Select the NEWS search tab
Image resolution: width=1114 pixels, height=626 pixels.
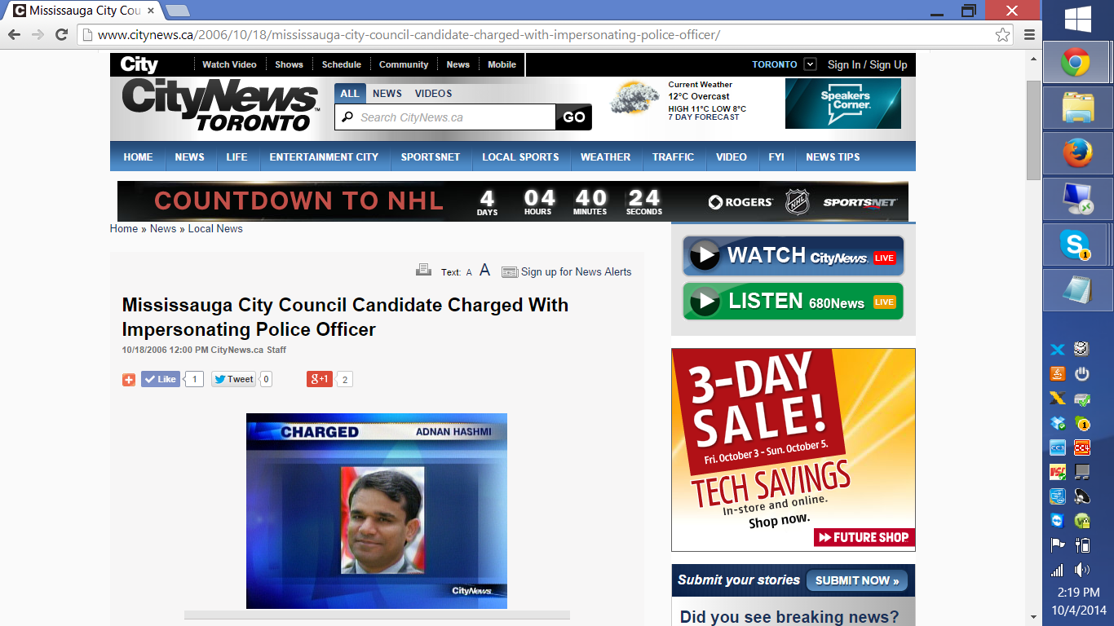pyautogui.click(x=387, y=93)
